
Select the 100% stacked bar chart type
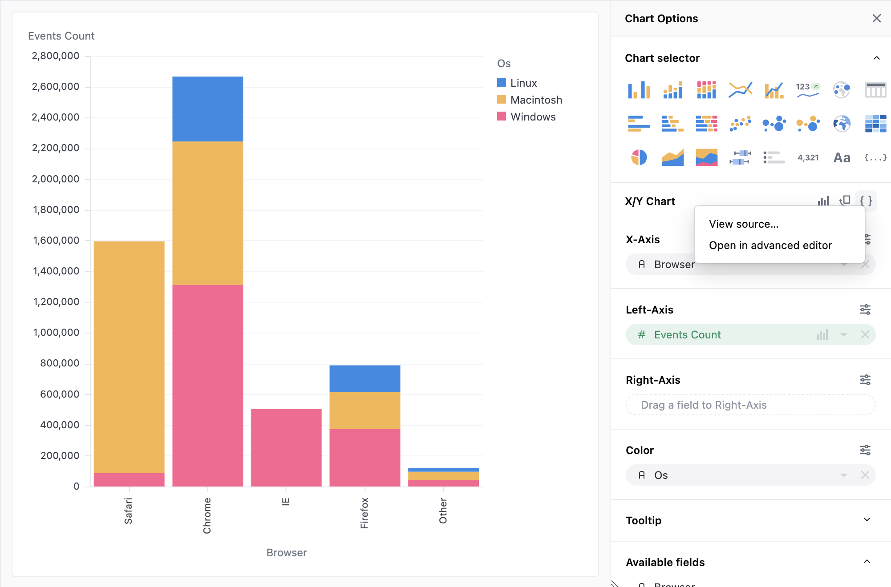click(x=706, y=90)
